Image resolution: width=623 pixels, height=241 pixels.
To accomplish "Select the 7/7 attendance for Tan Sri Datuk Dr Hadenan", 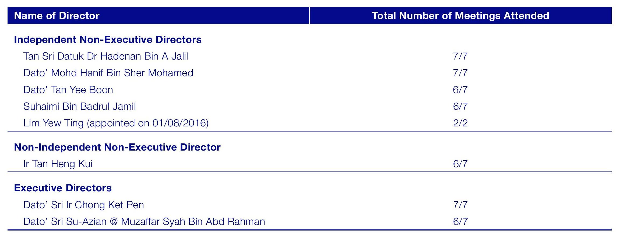I will coord(460,56).
